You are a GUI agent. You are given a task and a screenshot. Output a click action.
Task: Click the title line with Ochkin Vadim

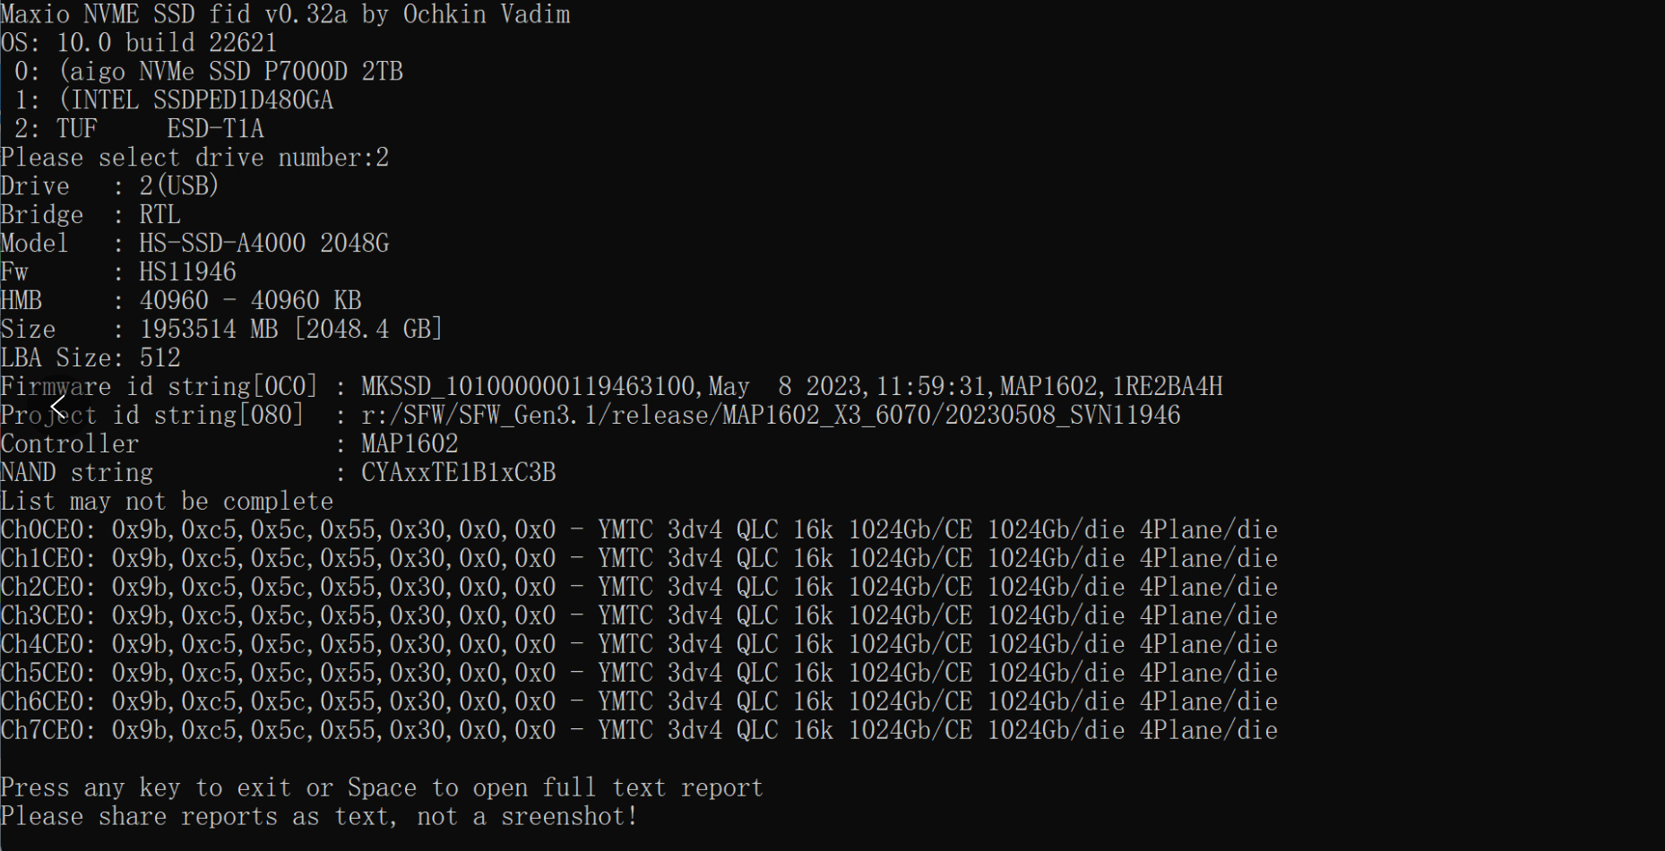tap(285, 14)
